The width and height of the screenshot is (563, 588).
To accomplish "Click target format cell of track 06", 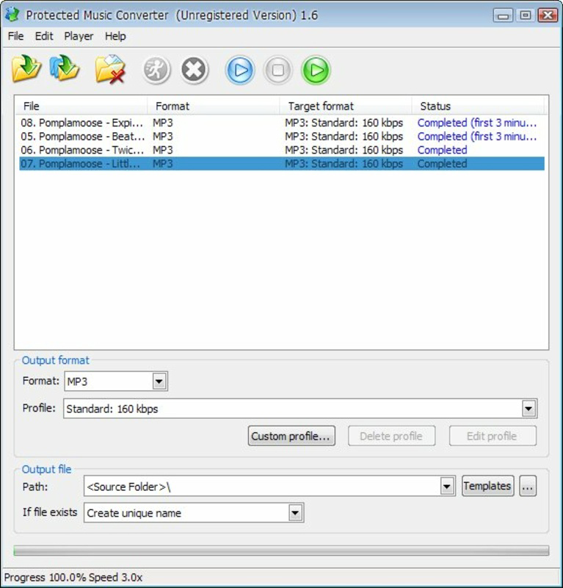I will coord(344,150).
